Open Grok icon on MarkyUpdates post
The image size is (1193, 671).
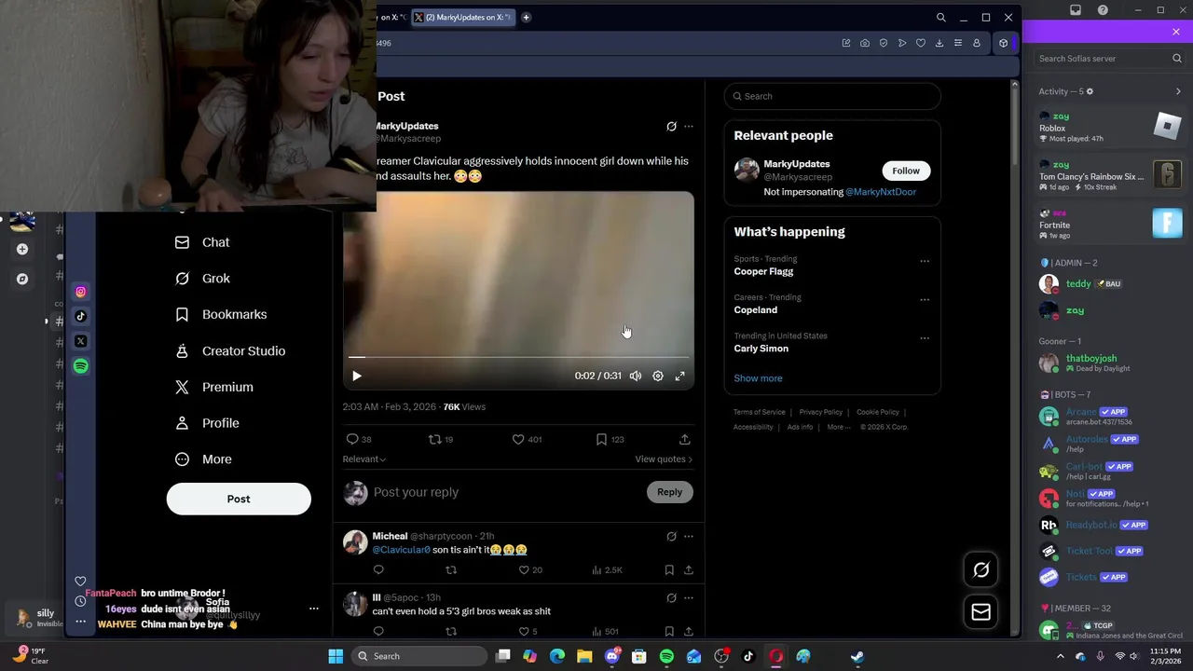(671, 126)
